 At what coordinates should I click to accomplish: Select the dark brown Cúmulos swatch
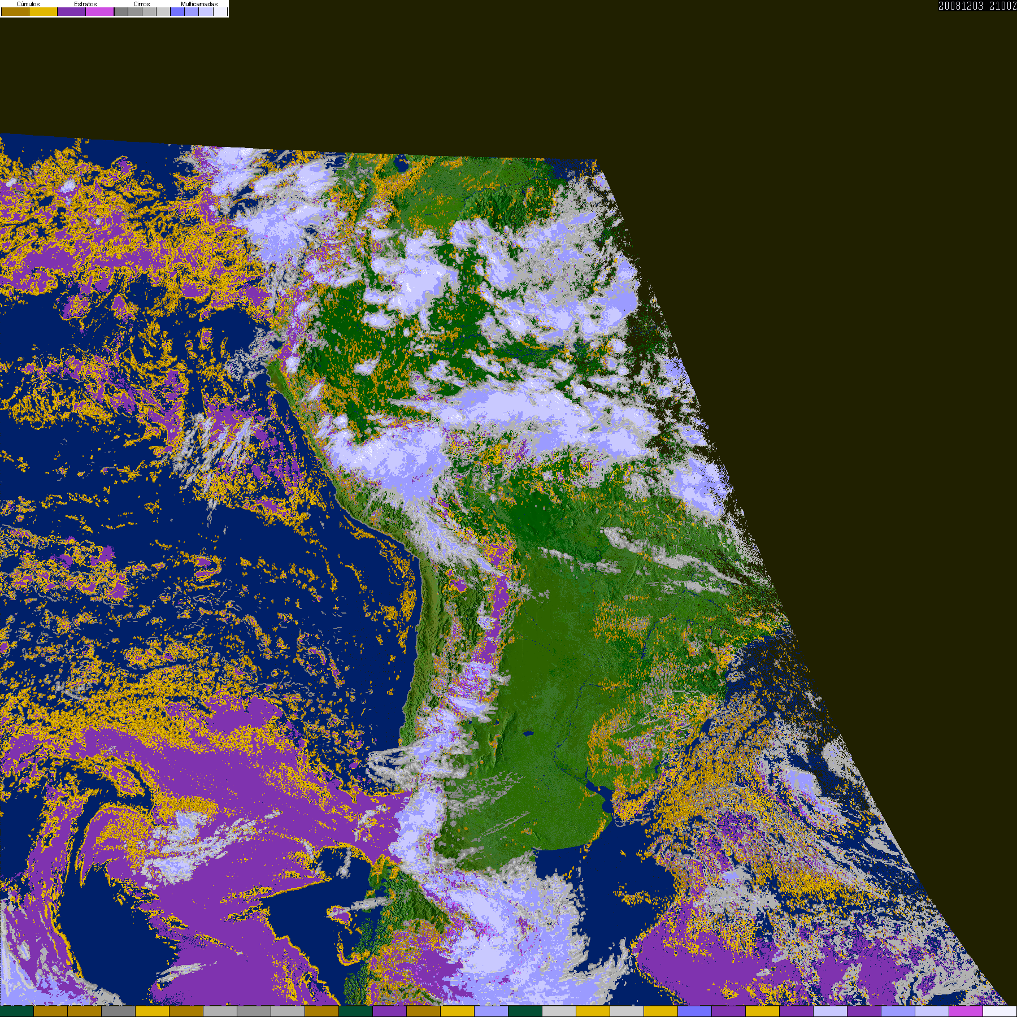(x=15, y=11)
